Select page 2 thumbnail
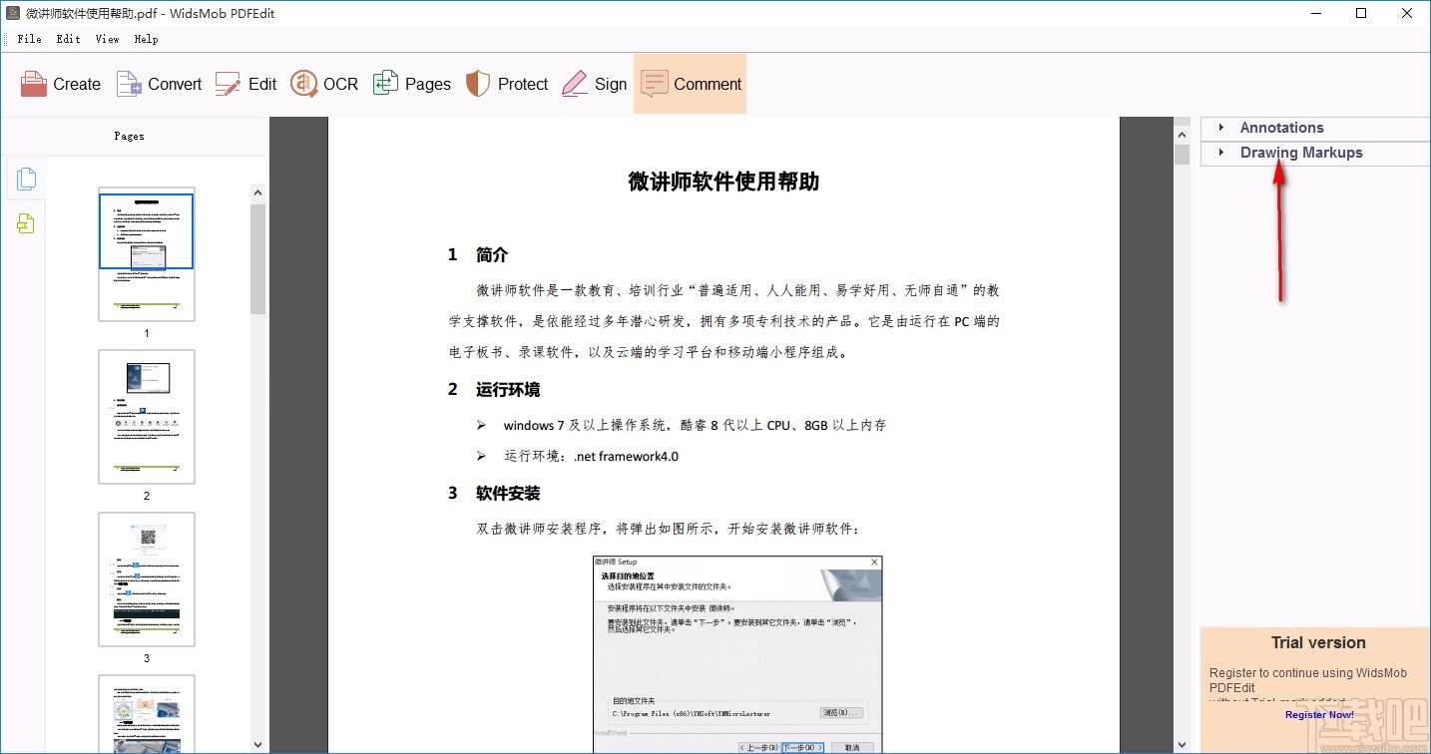Image resolution: width=1431 pixels, height=754 pixels. pos(147,416)
